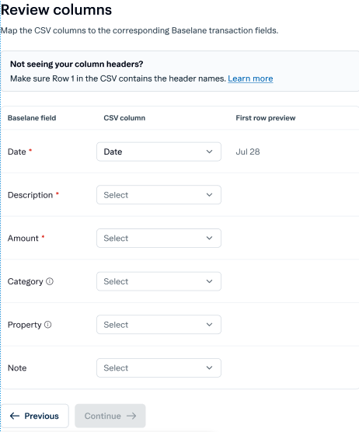Open the Note Select dropdown

tap(159, 368)
